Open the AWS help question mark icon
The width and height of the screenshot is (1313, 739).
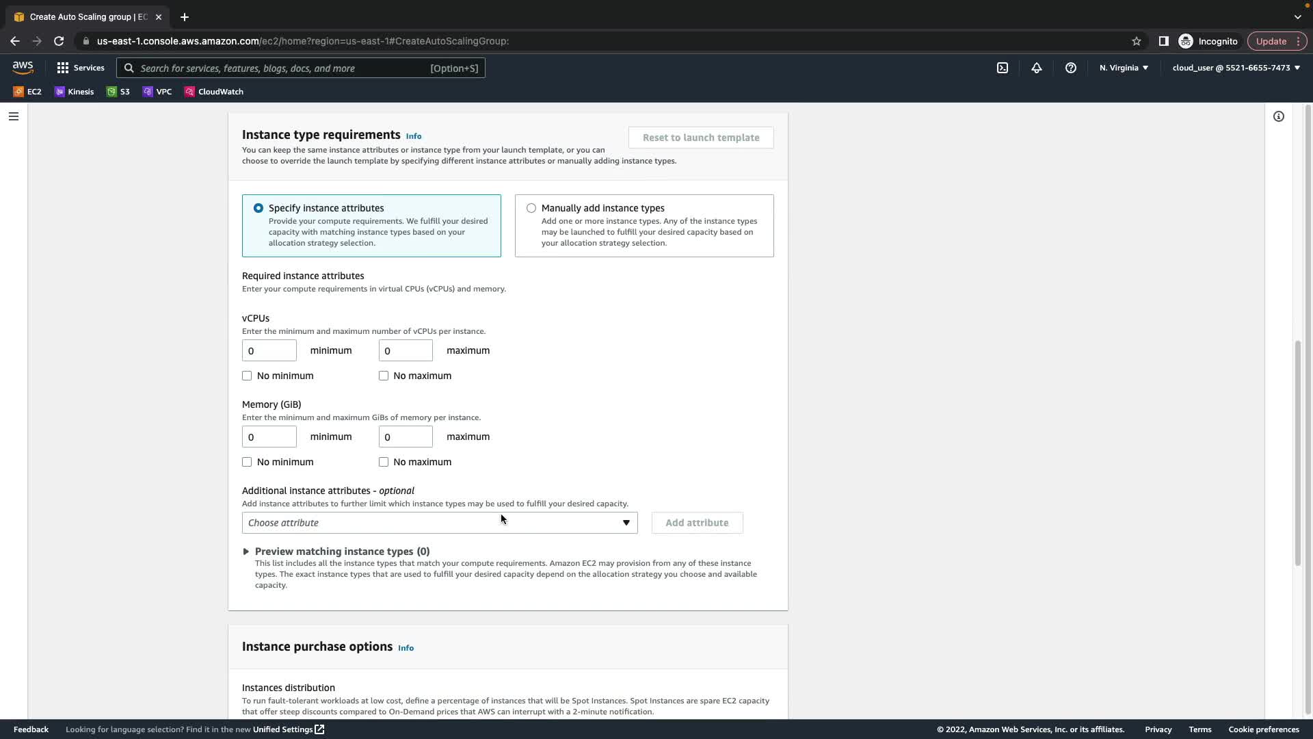point(1070,68)
